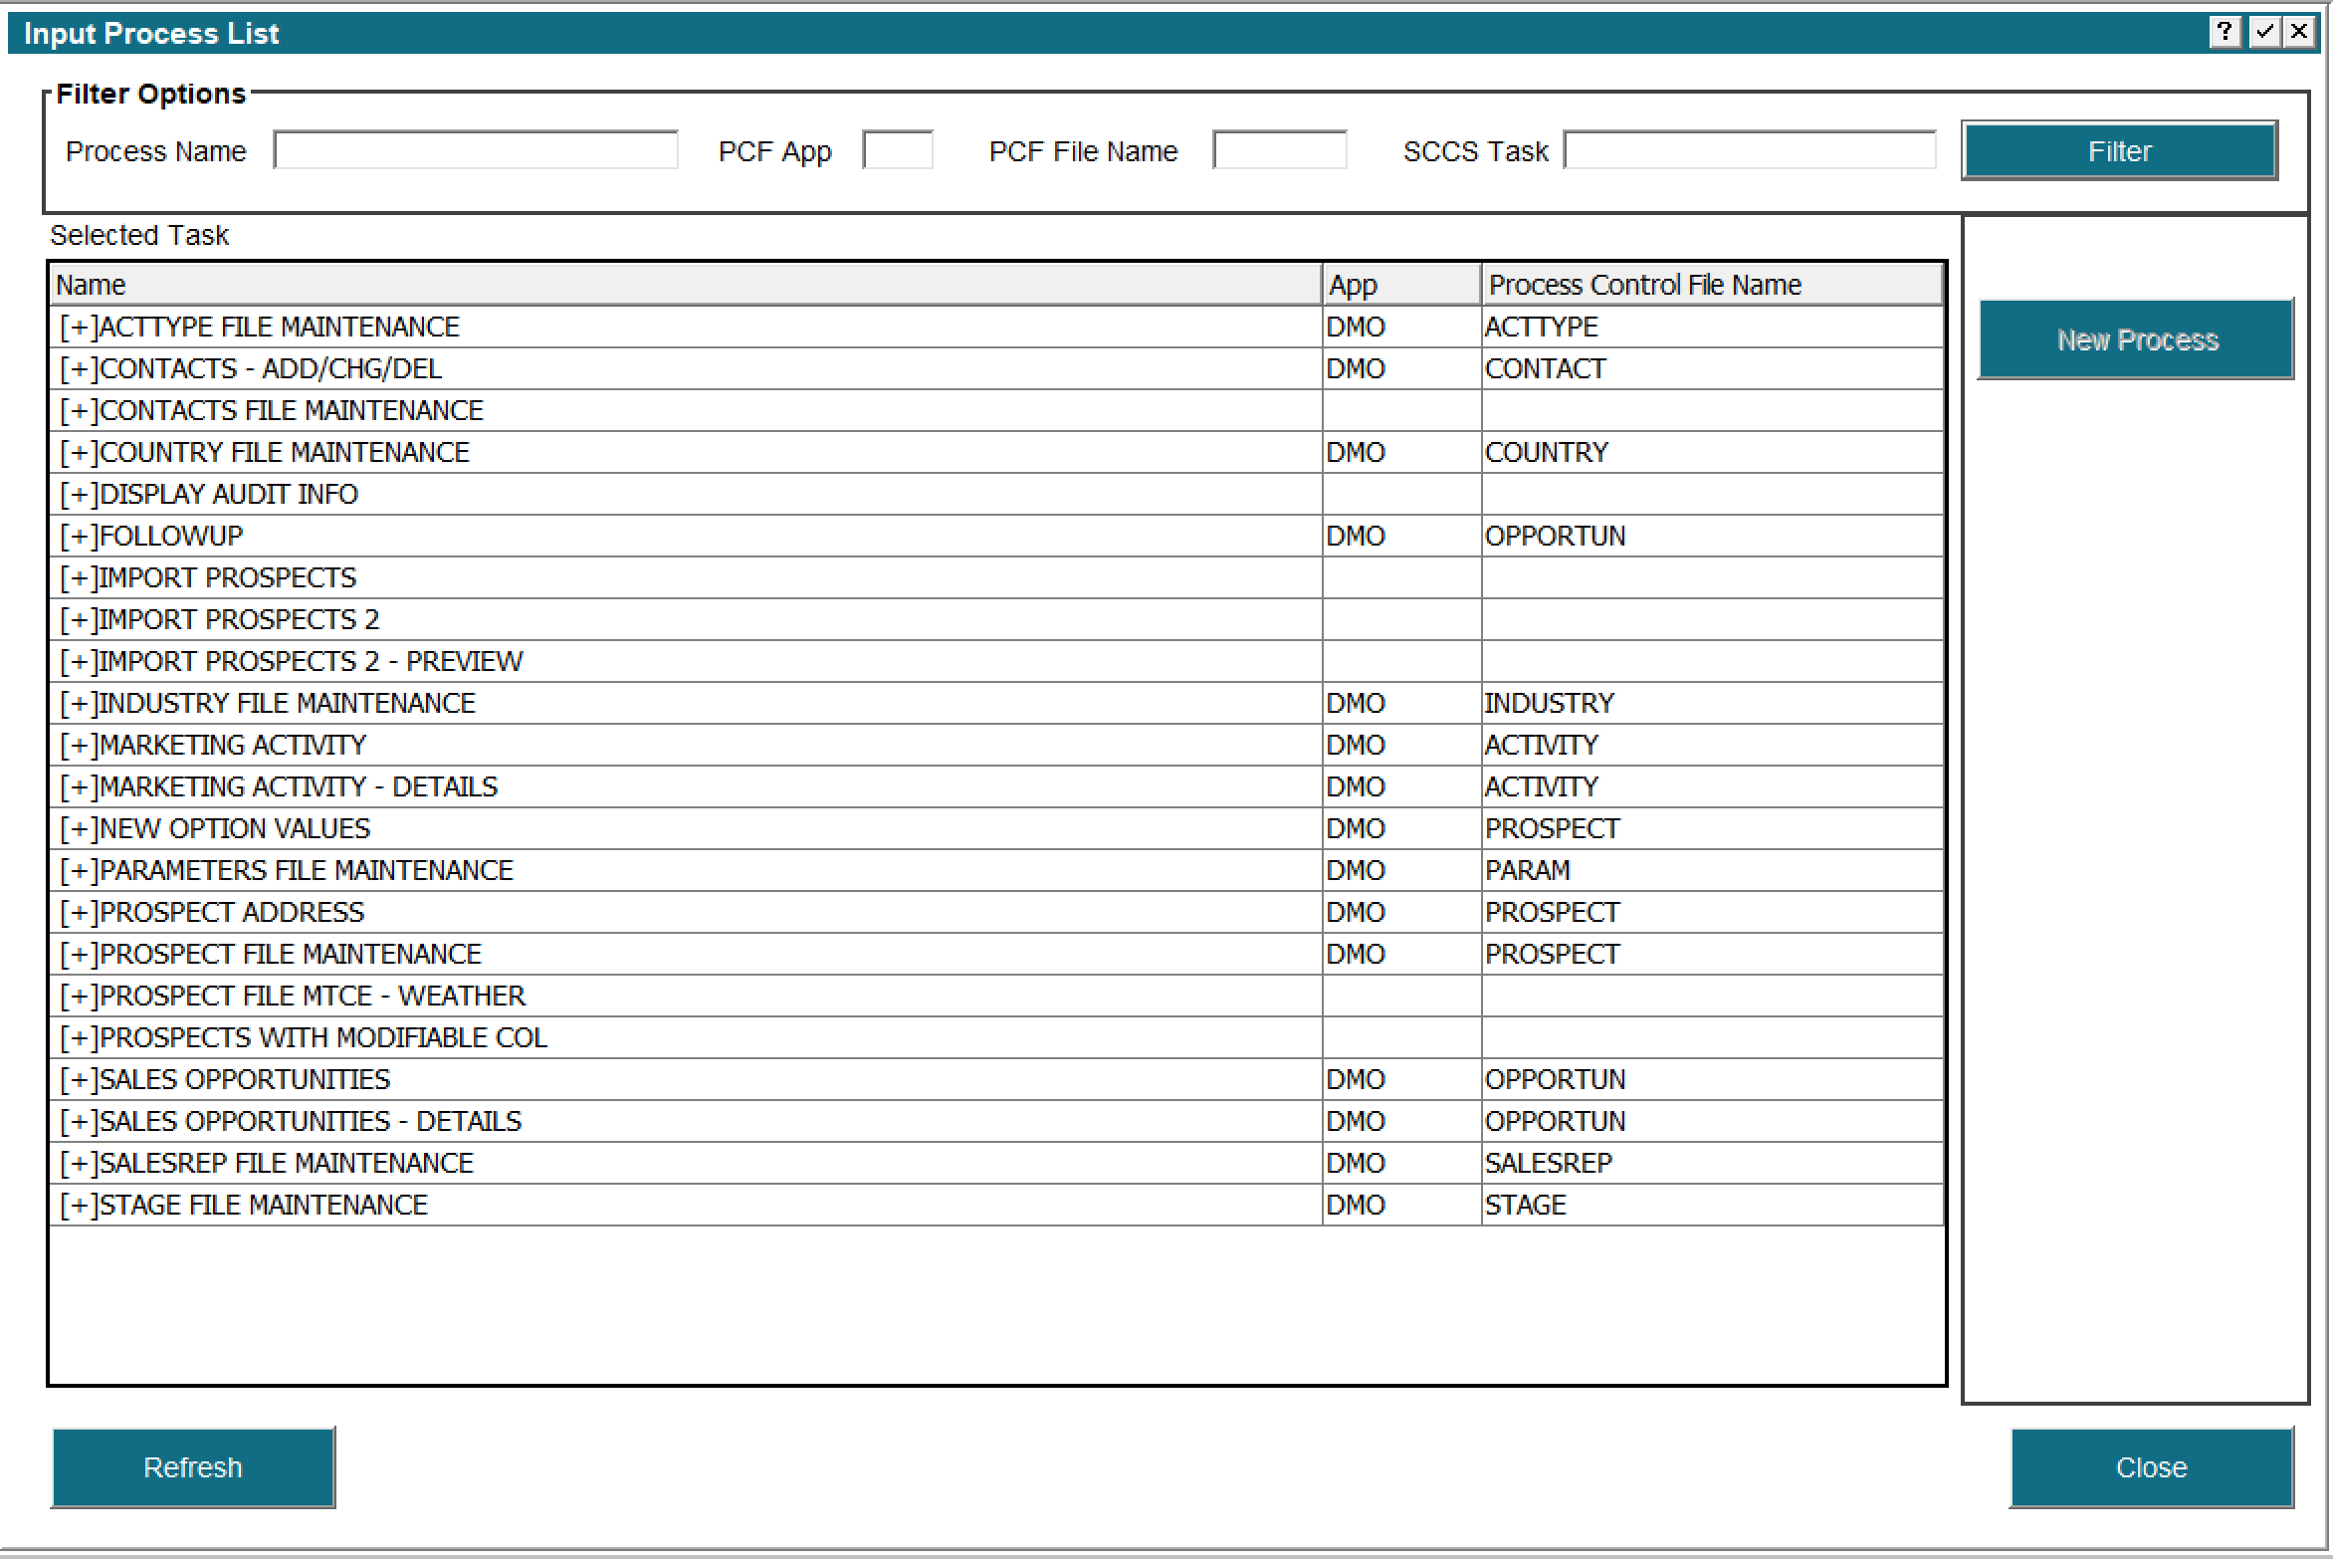Expand MARKETING ACTIVITY - DETAILS entry
Screen dimensions: 2333x1559
coord(78,785)
